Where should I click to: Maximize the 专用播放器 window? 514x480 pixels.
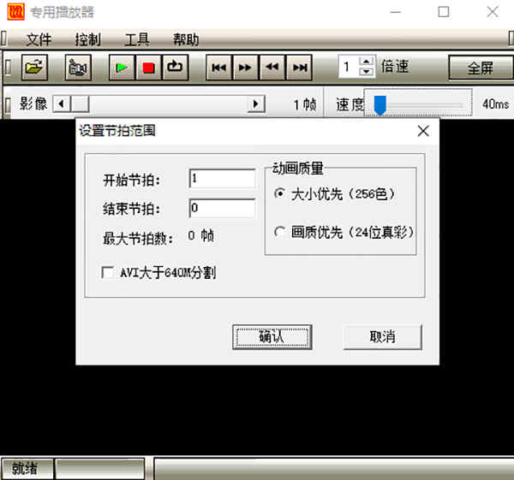point(444,12)
